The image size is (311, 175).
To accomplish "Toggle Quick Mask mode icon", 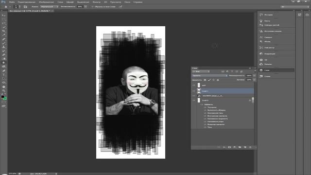I will [x=3, y=102].
